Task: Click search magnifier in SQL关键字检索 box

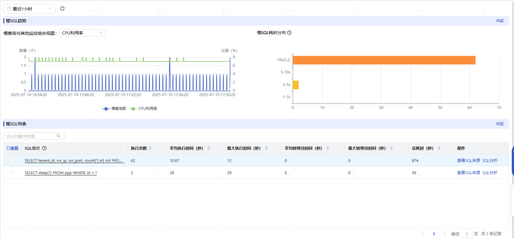Action: tap(59, 136)
